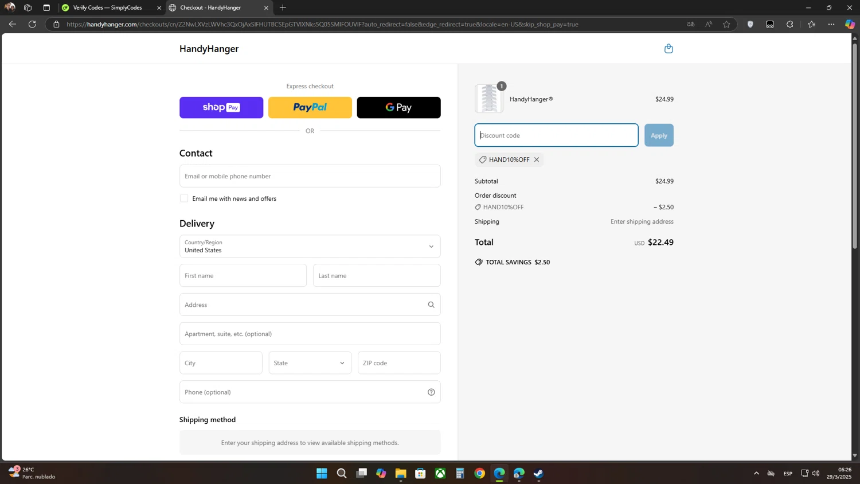Click the Last name field
Viewport: 860px width, 484px height.
point(377,276)
